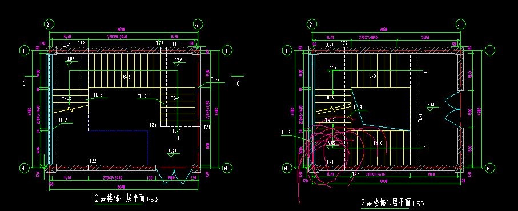Select TZ2 label on second-floor plan's bottom wall

coord(356,174)
